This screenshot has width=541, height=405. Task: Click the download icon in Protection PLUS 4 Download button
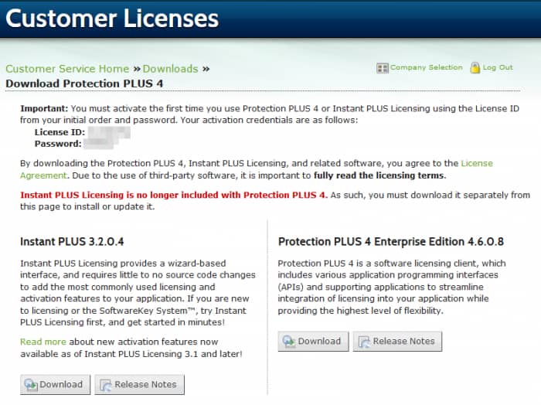(288, 342)
